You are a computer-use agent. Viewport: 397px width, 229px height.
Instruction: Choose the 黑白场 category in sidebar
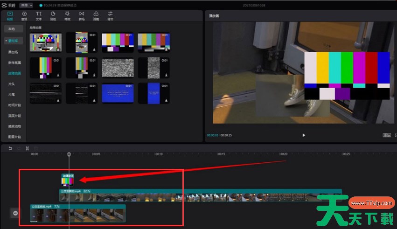coord(14,53)
